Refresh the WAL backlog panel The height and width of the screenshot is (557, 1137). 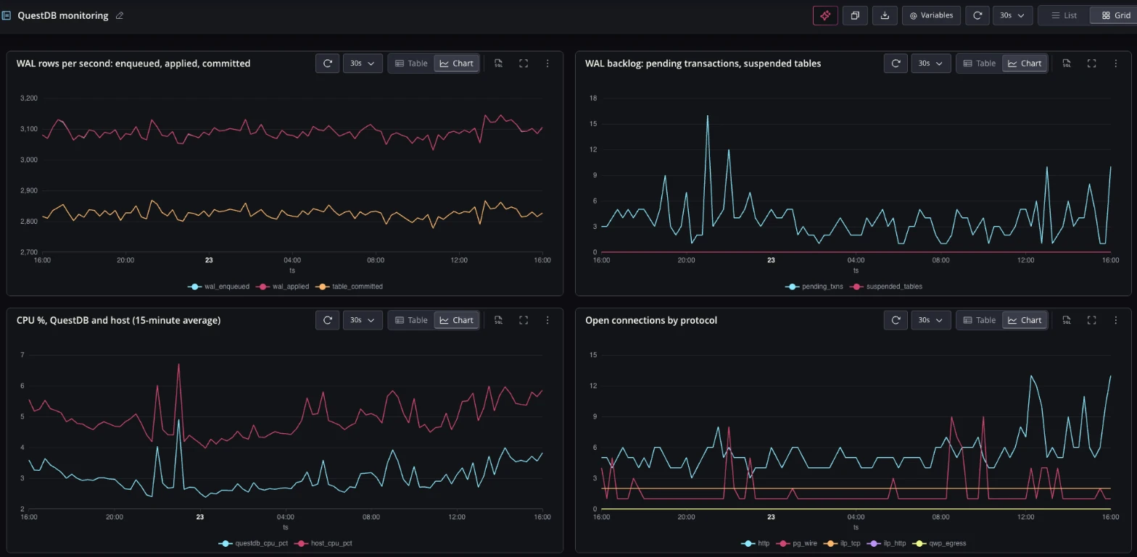(896, 63)
